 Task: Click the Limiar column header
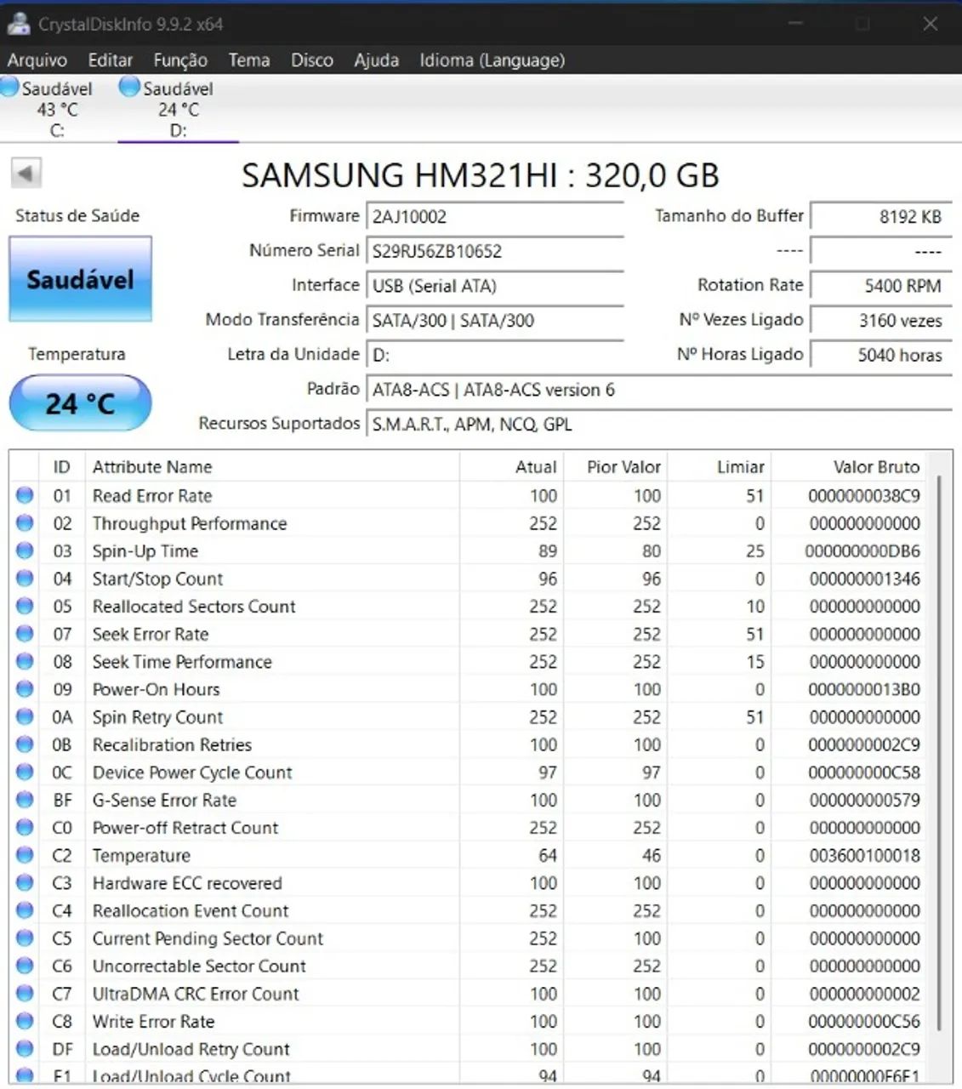(719, 466)
